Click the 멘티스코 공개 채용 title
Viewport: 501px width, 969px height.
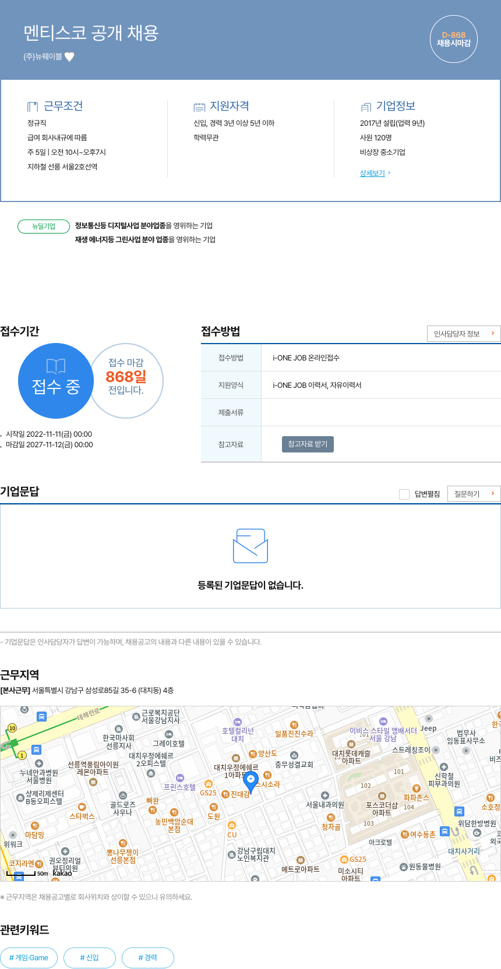[91, 33]
